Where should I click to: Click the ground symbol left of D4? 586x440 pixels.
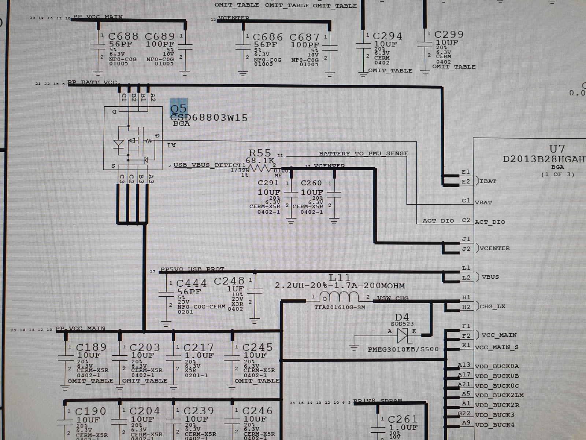pos(355,347)
